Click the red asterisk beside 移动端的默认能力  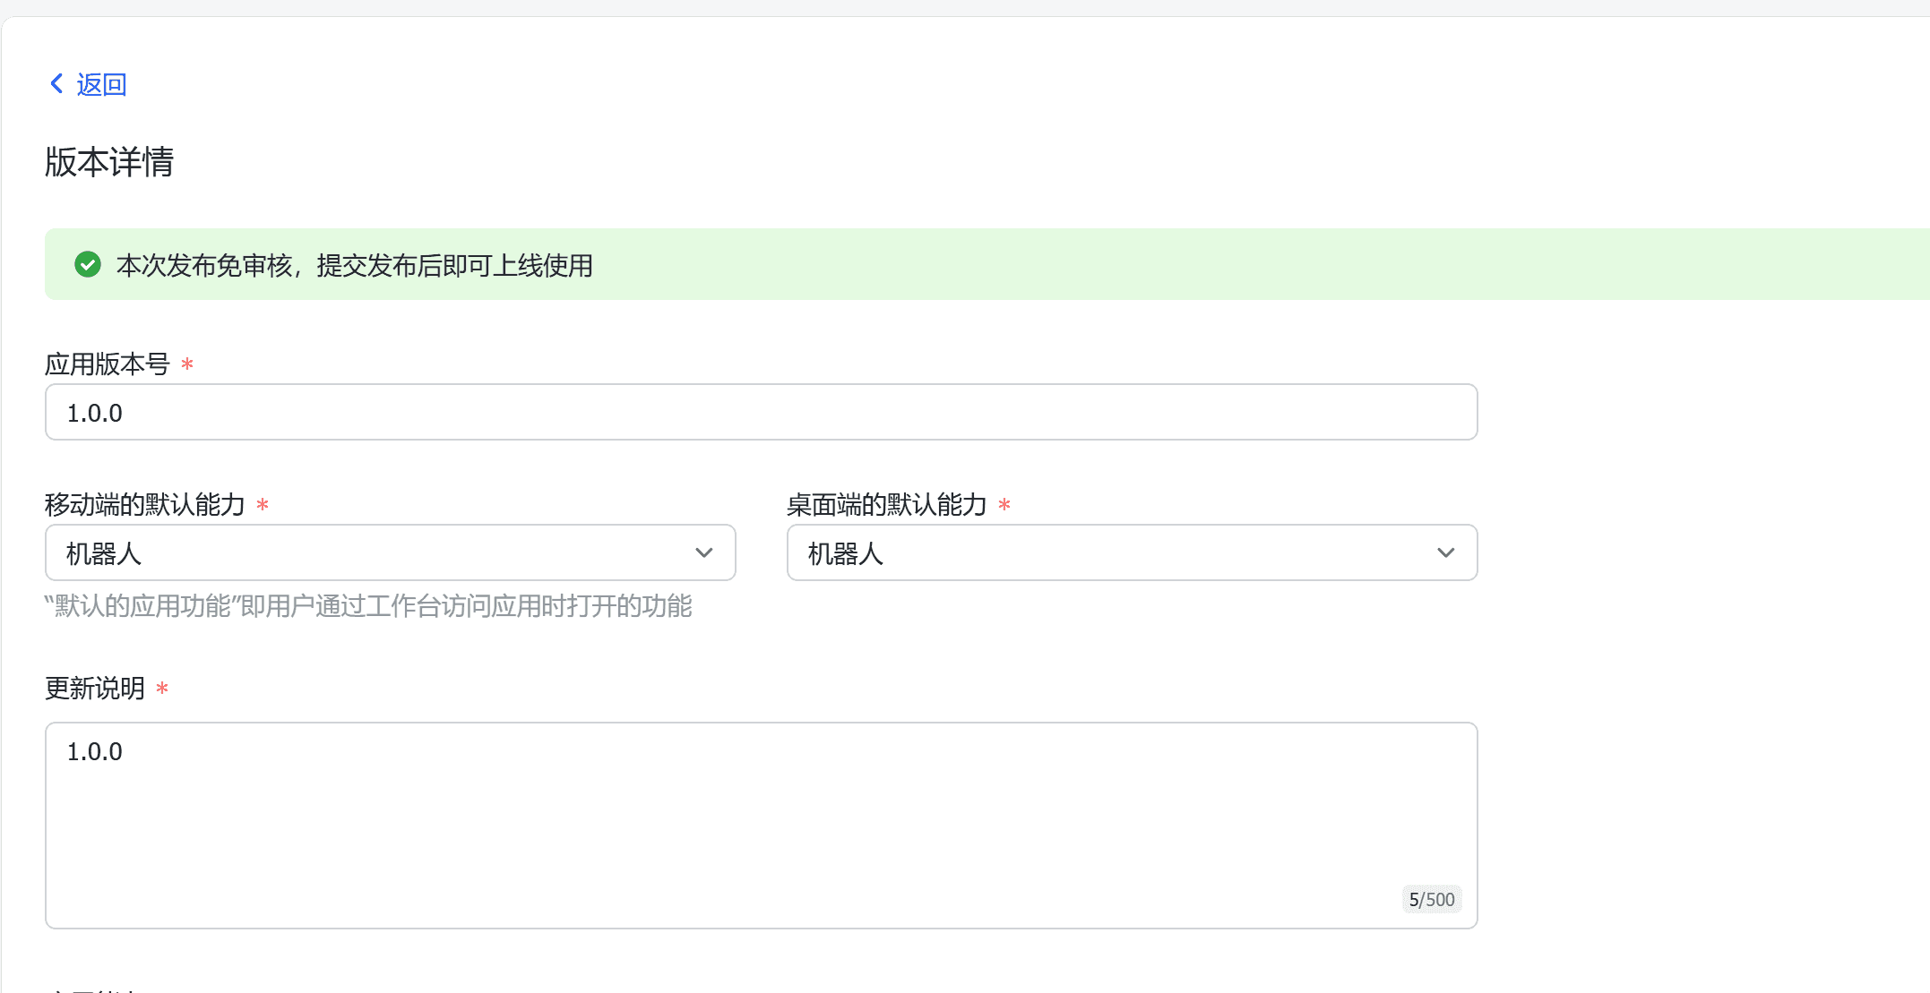pyautogui.click(x=263, y=505)
